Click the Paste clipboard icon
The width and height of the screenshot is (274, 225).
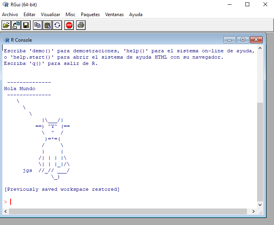(47, 26)
